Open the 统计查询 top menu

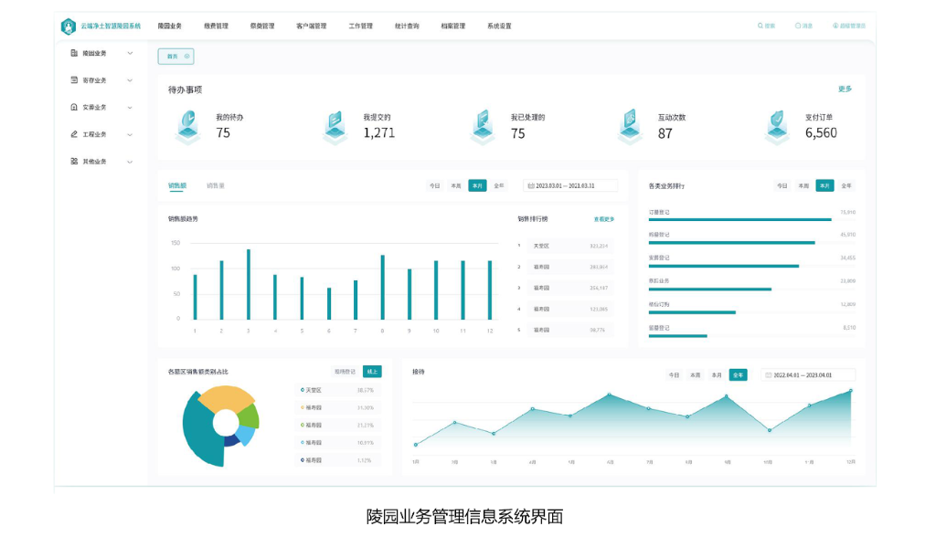407,26
